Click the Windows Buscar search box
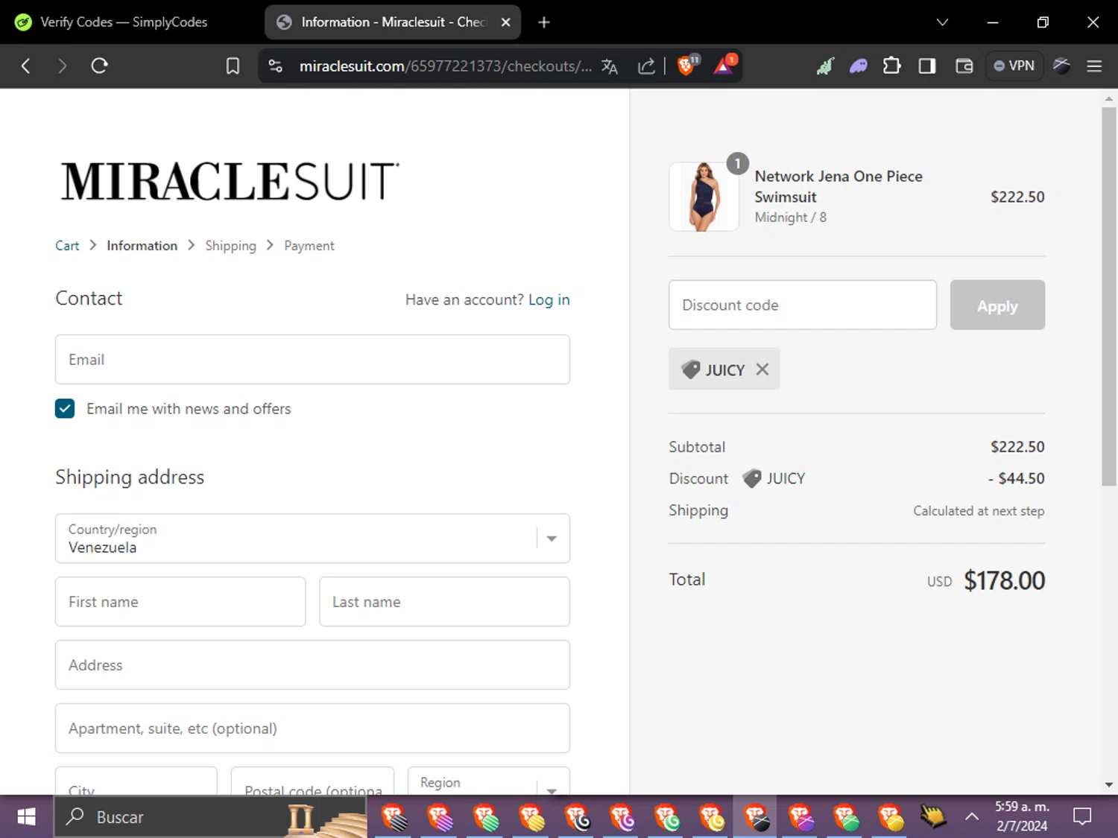The height and width of the screenshot is (838, 1118). [210, 817]
